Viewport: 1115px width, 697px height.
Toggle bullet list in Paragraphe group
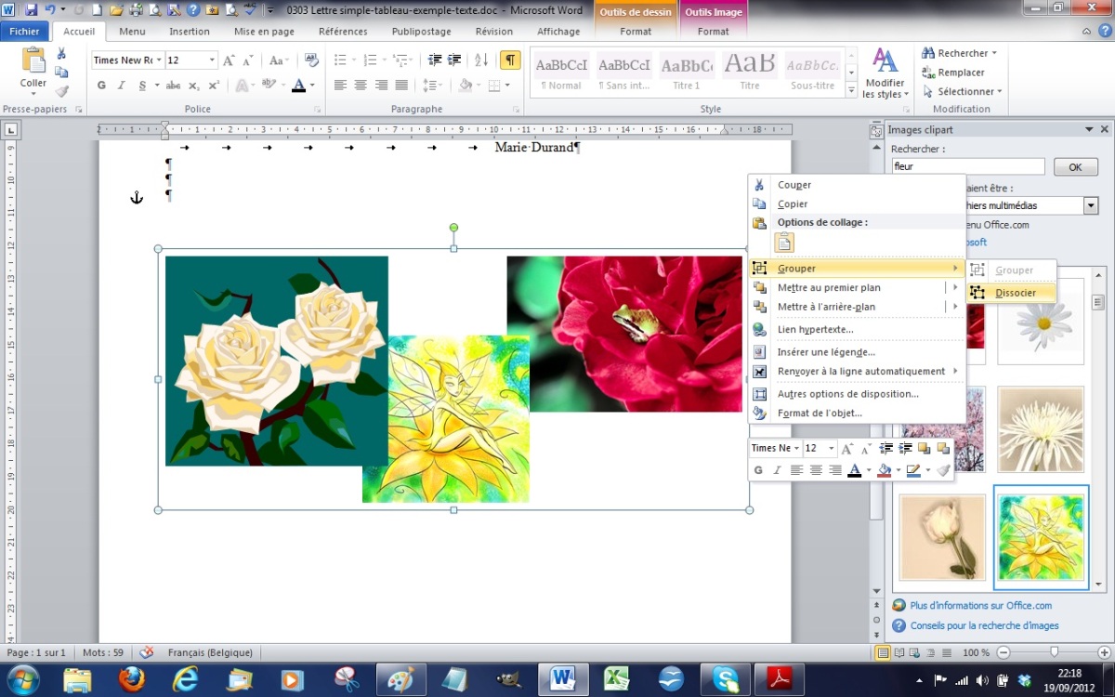[340, 60]
